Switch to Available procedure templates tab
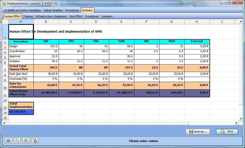245x148 pixels. tap(22, 10)
